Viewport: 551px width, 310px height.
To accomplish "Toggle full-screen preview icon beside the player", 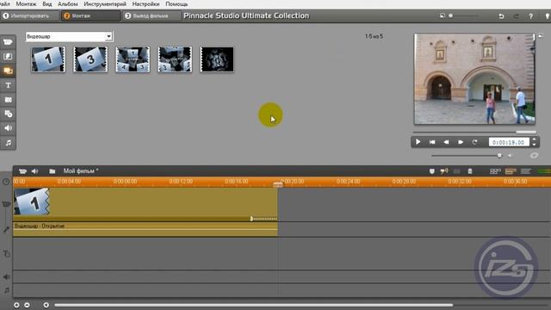I will [541, 35].
